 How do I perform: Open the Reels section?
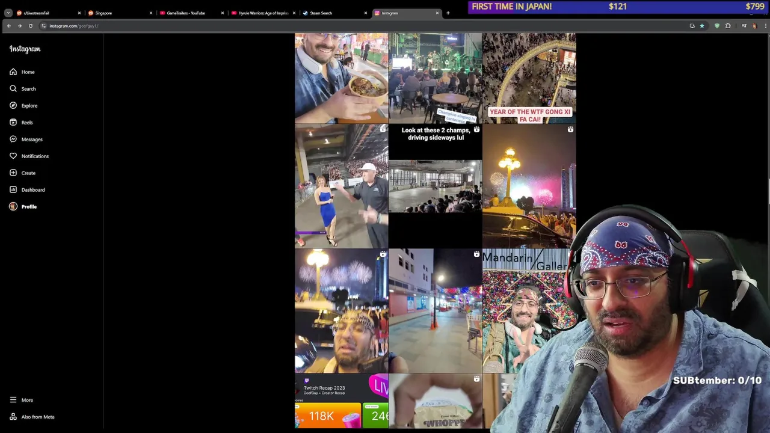(21, 122)
